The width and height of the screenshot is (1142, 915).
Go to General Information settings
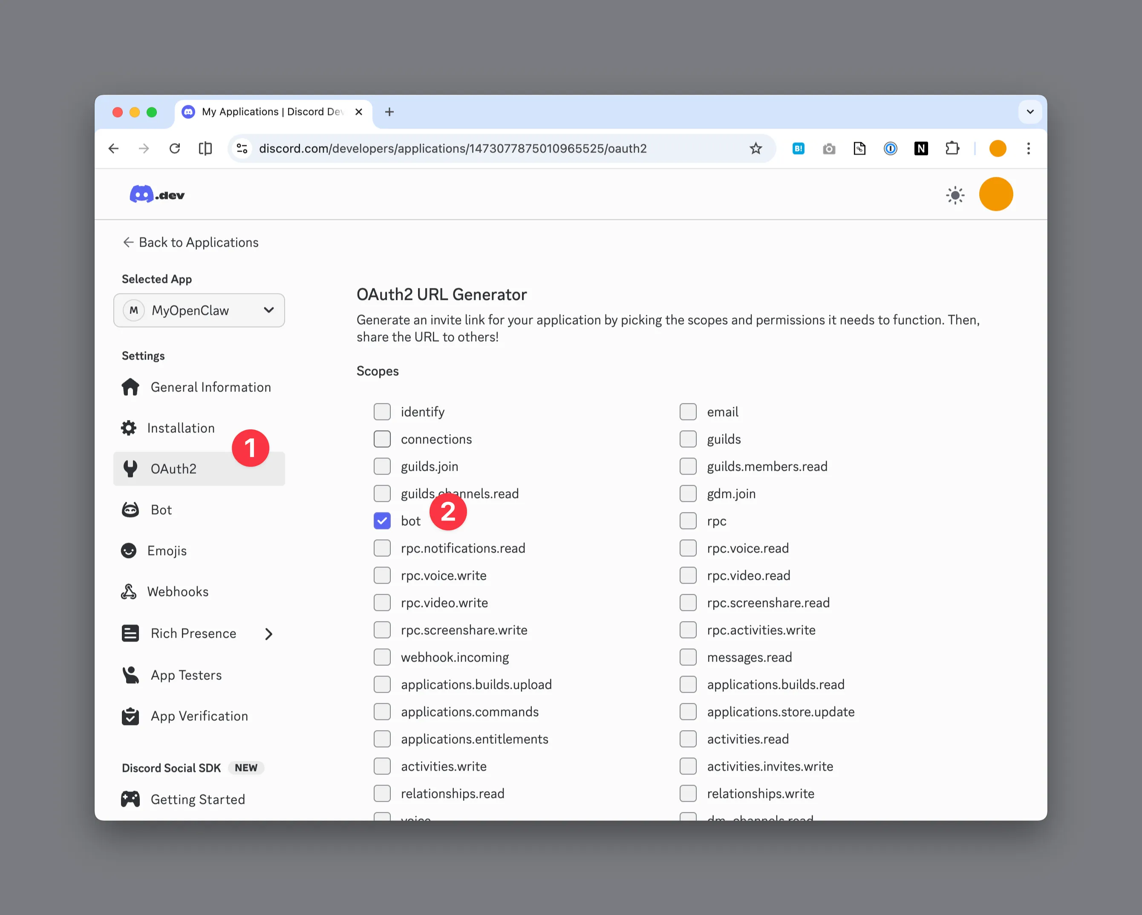tap(210, 387)
